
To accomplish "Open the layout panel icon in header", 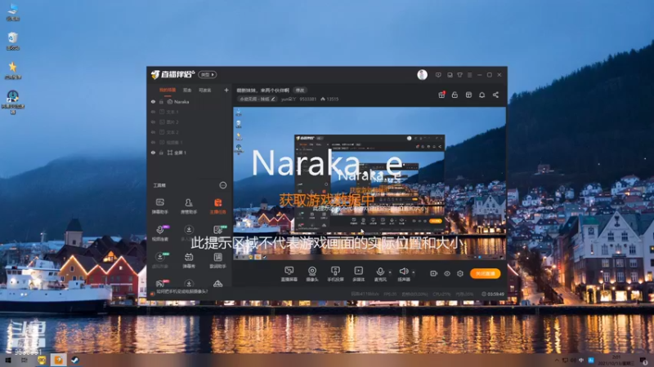I will click(x=468, y=95).
